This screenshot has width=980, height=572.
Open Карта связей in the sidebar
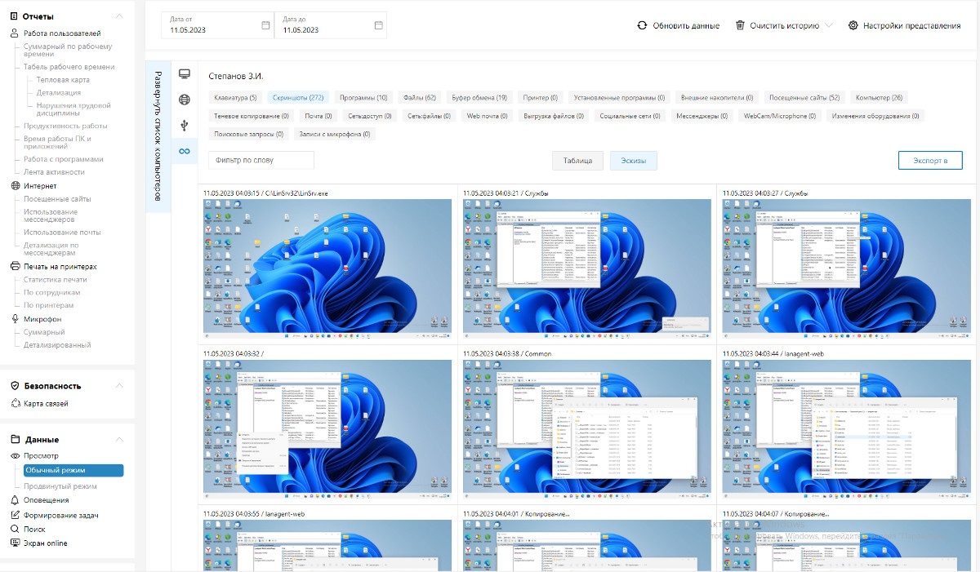point(47,404)
